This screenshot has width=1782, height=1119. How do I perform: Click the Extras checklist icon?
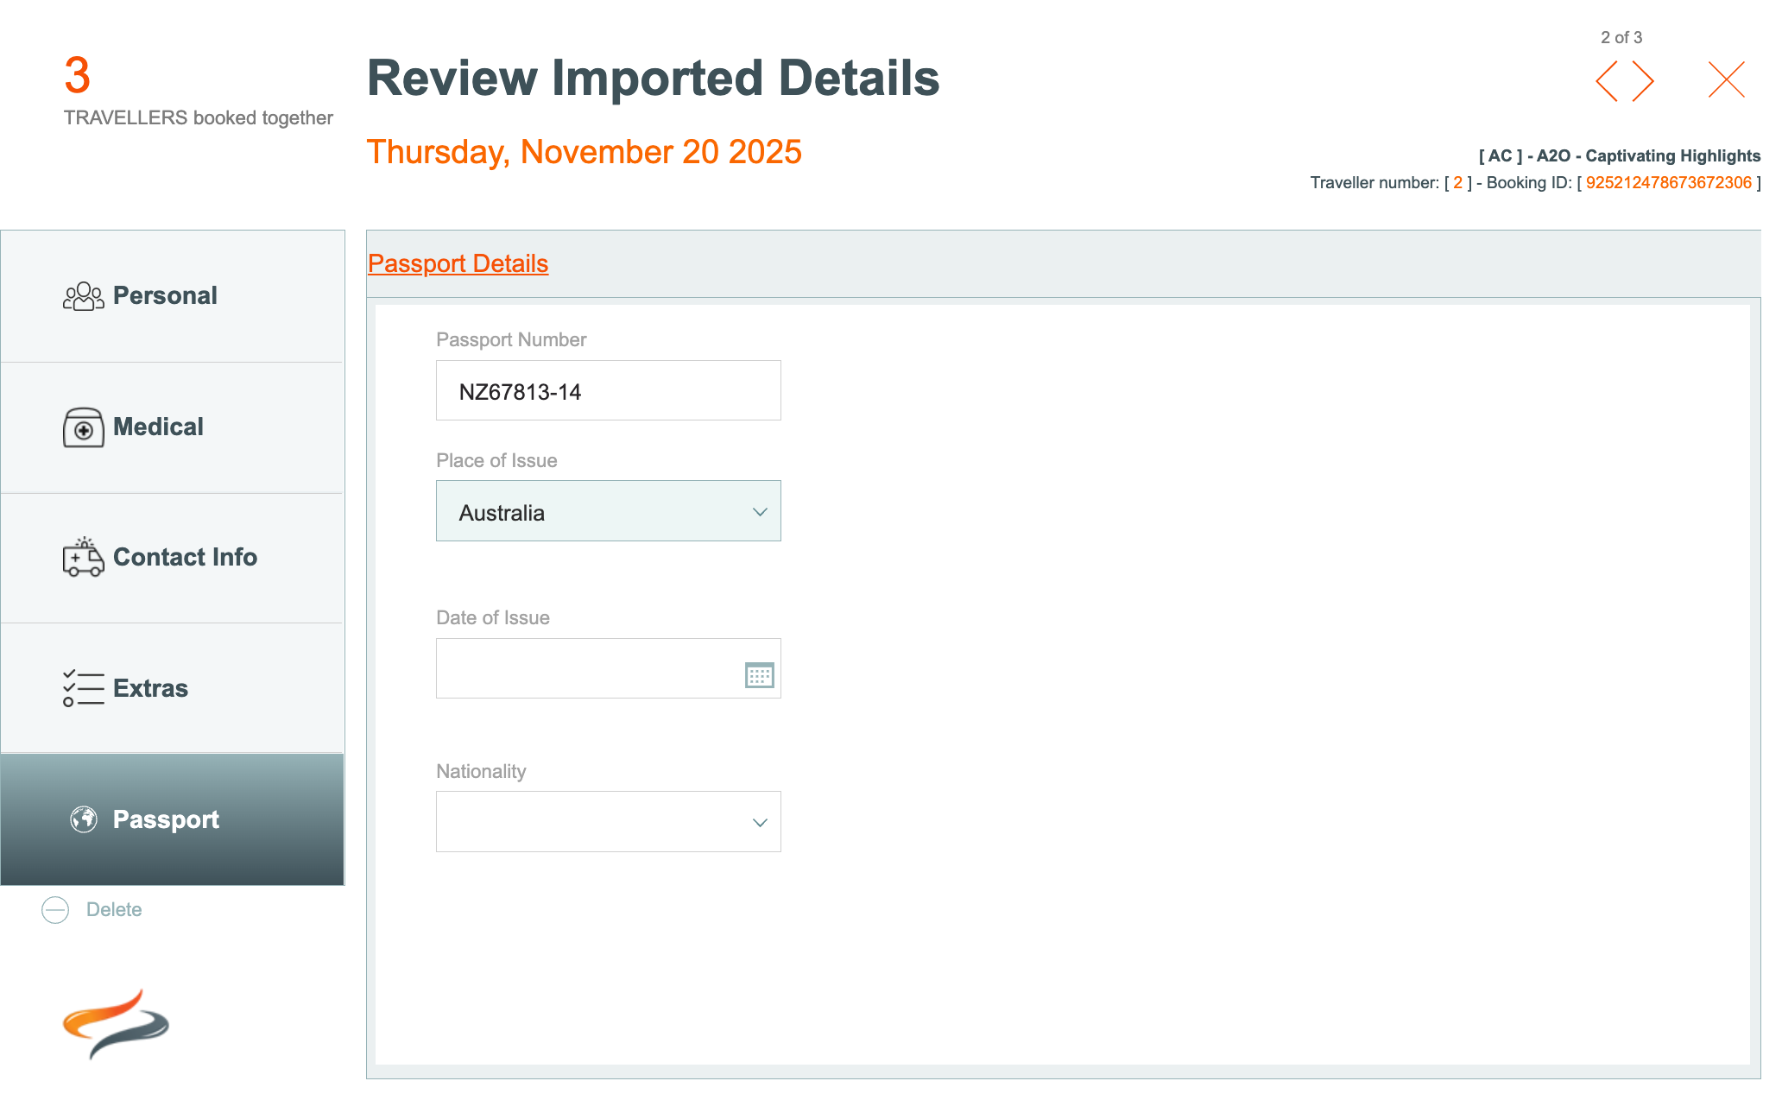(83, 688)
